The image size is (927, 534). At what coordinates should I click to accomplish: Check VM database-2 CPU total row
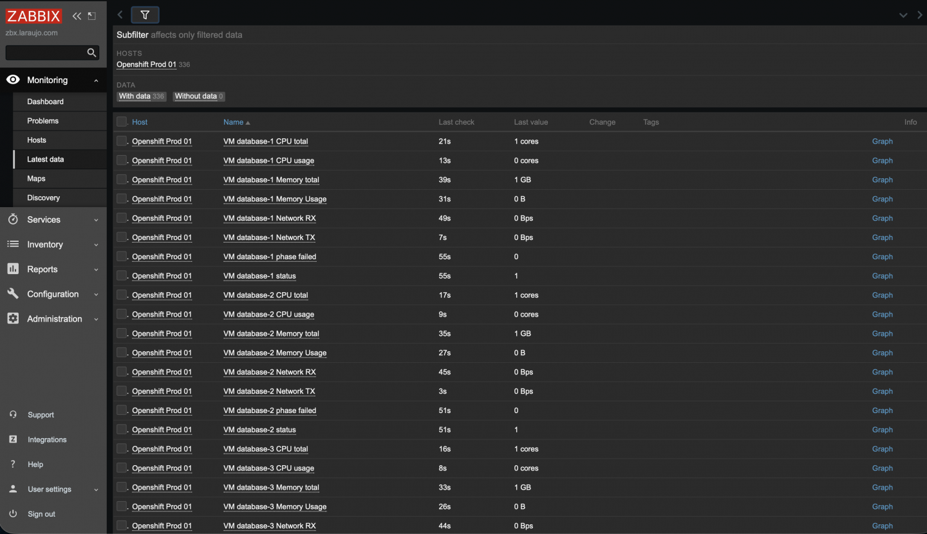coord(122,295)
